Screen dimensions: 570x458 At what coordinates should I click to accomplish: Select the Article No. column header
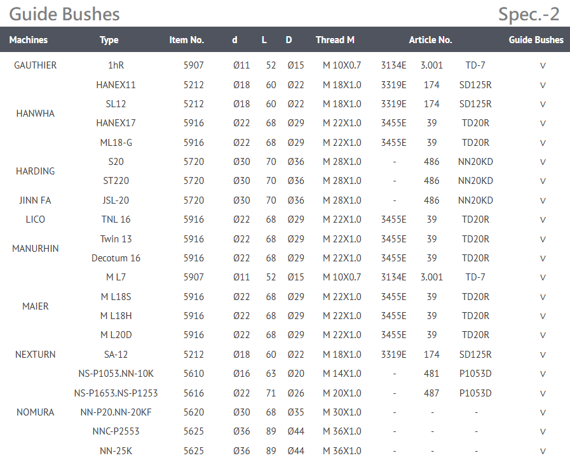click(x=430, y=40)
